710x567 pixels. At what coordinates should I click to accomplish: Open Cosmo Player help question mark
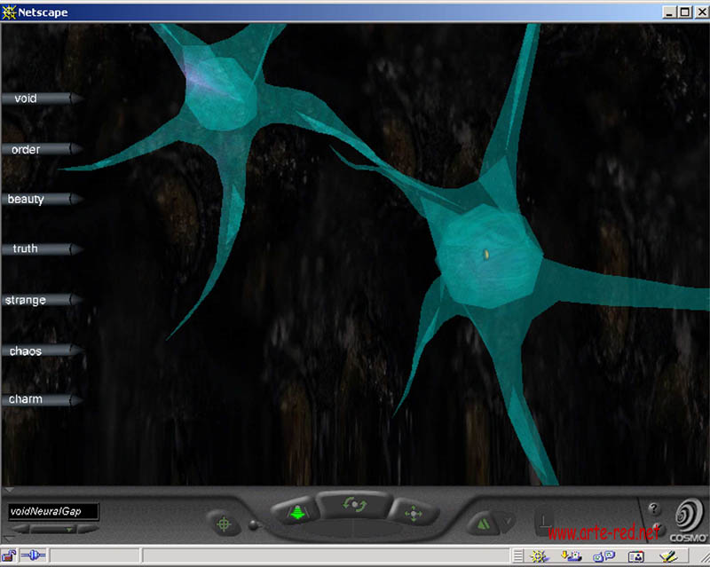(654, 509)
